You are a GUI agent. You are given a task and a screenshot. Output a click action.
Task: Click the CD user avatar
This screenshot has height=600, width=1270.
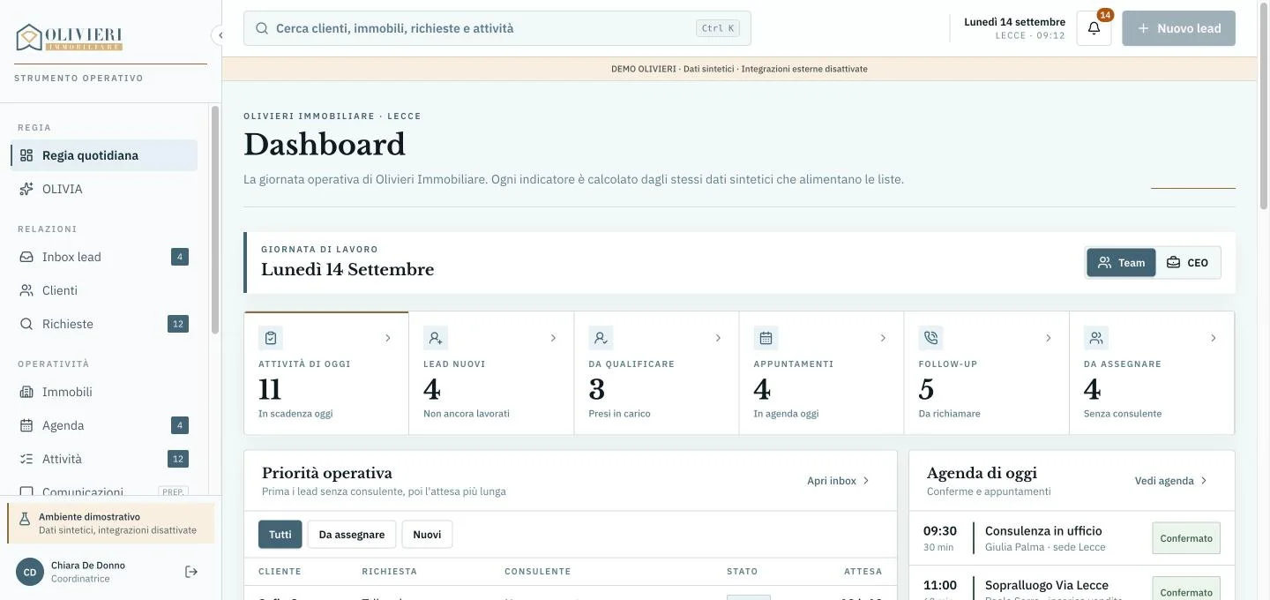click(30, 572)
